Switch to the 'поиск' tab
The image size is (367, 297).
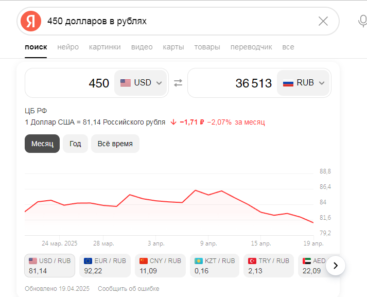[x=36, y=47]
